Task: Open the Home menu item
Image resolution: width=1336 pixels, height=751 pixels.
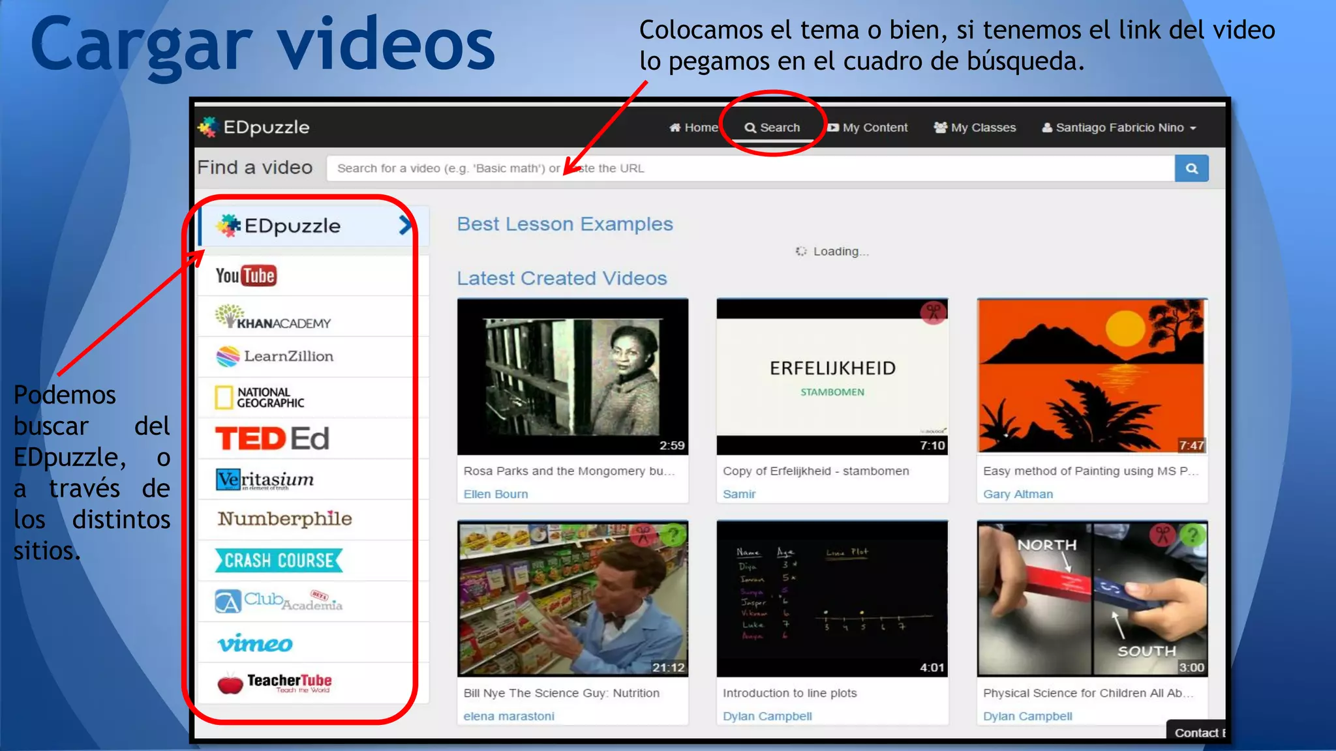Action: (x=693, y=128)
